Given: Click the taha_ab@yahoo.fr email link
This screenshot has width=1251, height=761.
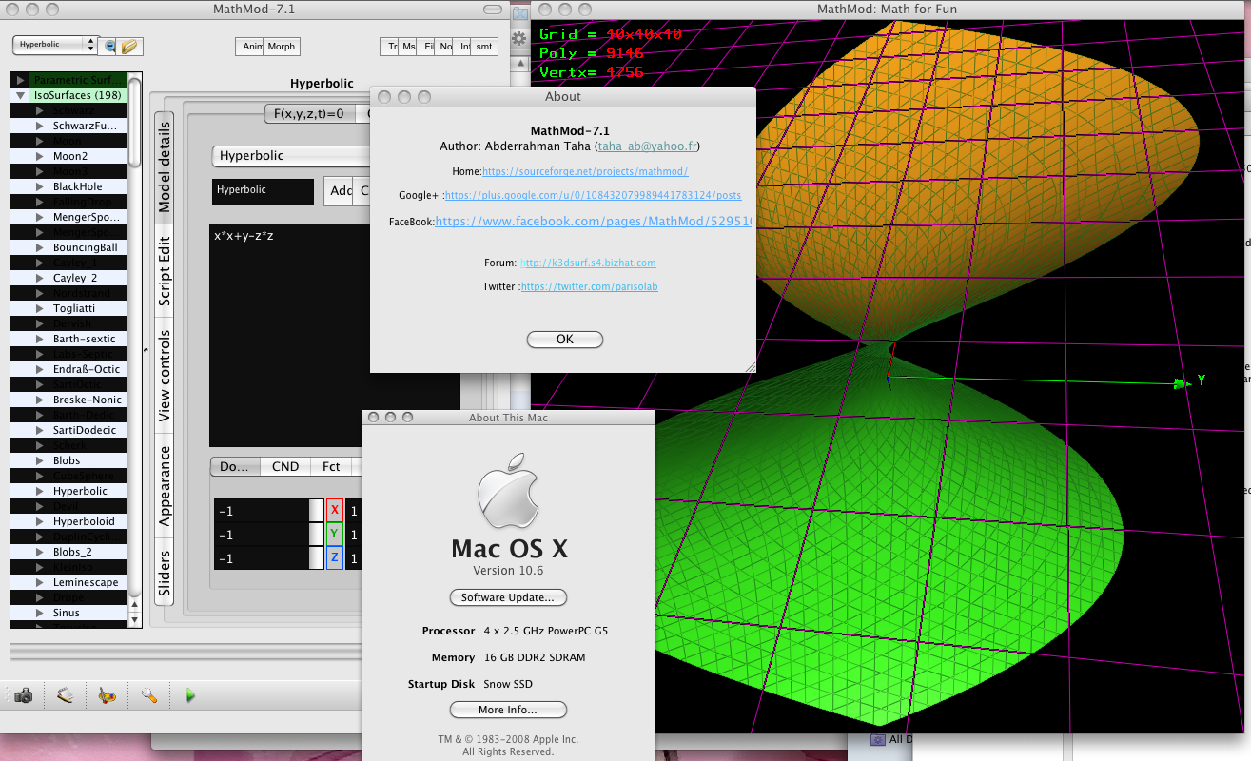Looking at the screenshot, I should 647,146.
